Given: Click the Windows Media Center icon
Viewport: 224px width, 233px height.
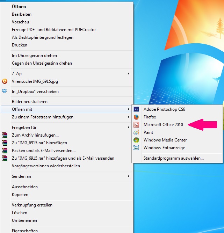Looking at the screenshot, I should pos(136,140).
